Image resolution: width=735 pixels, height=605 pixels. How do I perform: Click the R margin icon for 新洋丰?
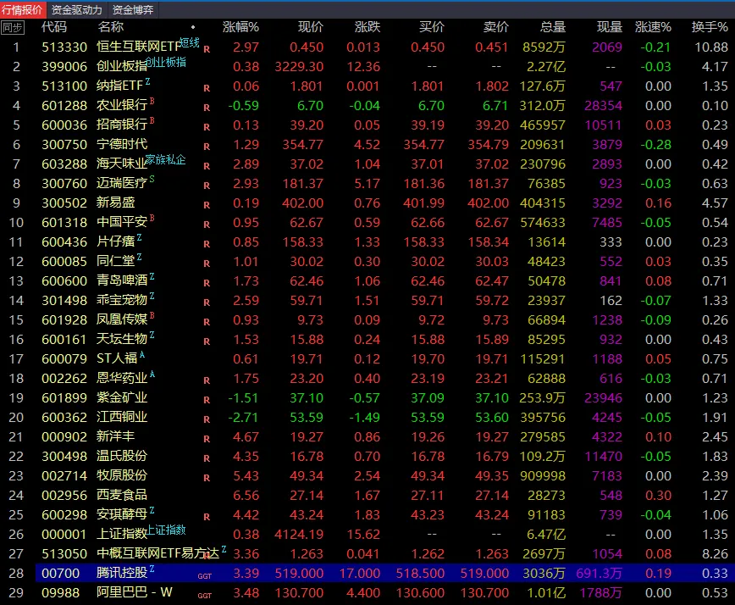coord(207,439)
